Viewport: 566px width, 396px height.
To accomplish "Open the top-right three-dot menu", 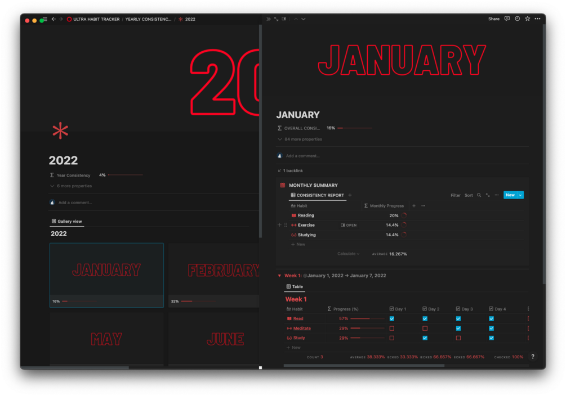I will tap(537, 19).
